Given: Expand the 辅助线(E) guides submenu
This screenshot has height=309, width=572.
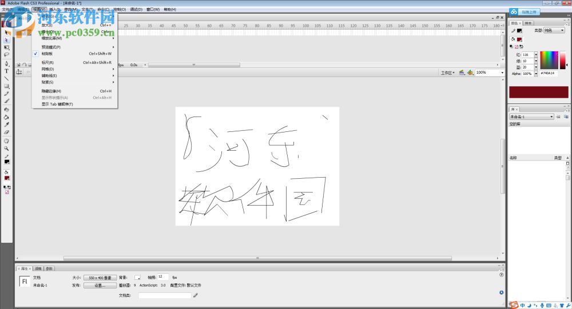Looking at the screenshot, I should point(75,76).
